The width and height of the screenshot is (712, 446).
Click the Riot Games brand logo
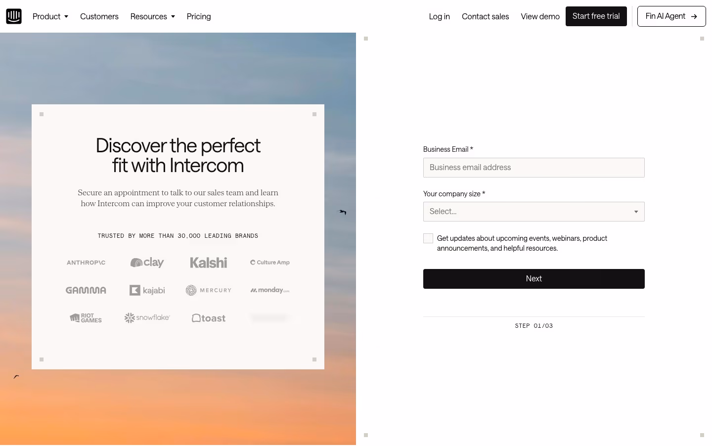[x=86, y=318]
